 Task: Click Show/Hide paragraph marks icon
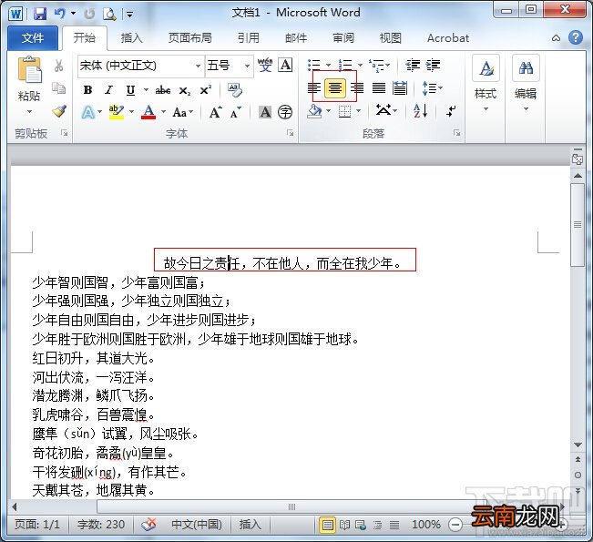[x=450, y=111]
